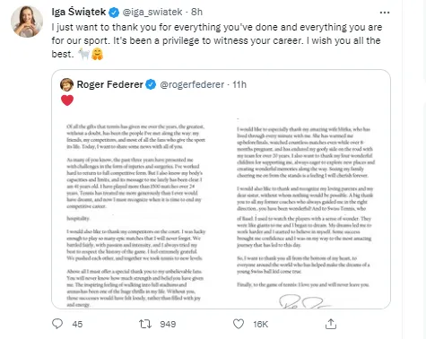Click Roger Federer's verified badge
This screenshot has height=339, width=426.
point(151,84)
